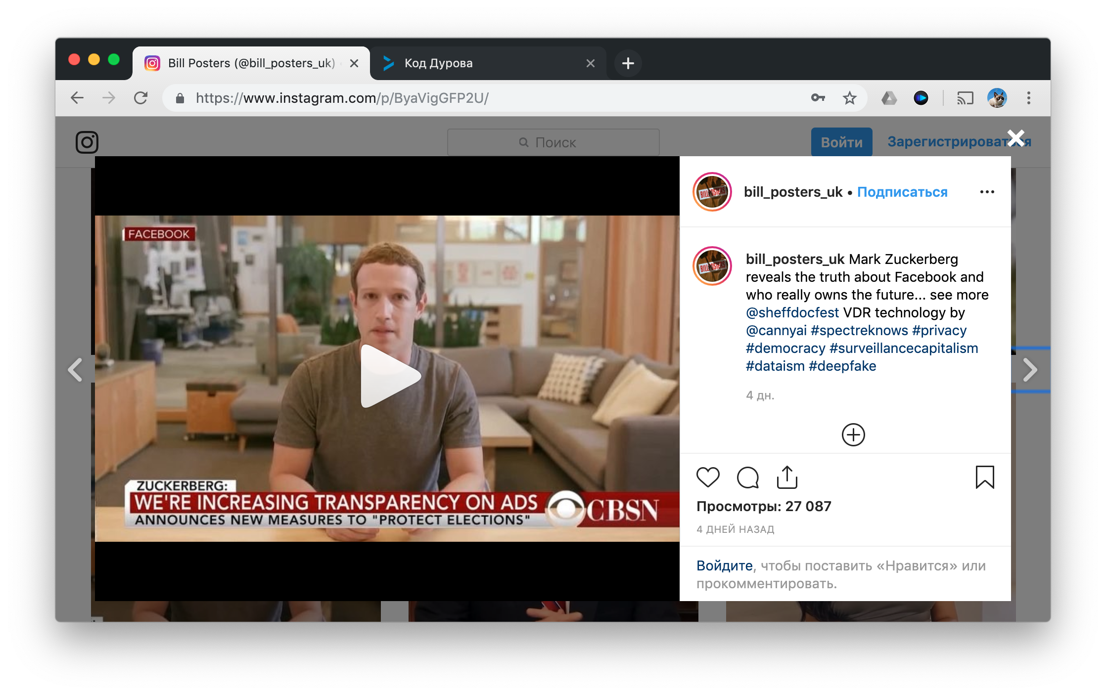This screenshot has height=695, width=1106.
Task: Open the header profile avatar
Action: coord(712,192)
